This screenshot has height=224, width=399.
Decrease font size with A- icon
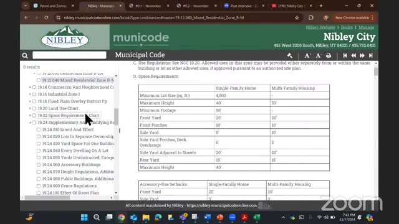pyautogui.click(x=318, y=55)
